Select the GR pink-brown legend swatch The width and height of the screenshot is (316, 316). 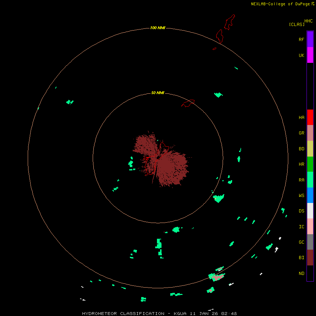coord(310,133)
